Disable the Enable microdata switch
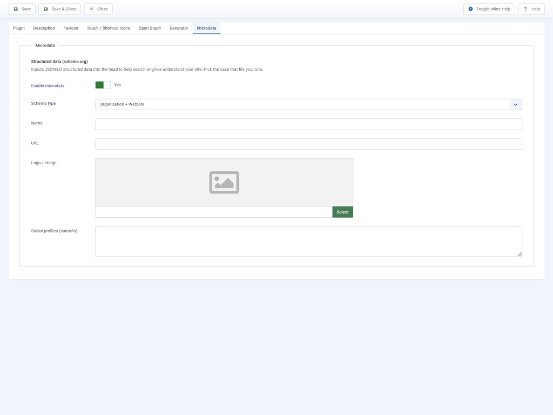This screenshot has height=415, width=553. point(103,85)
